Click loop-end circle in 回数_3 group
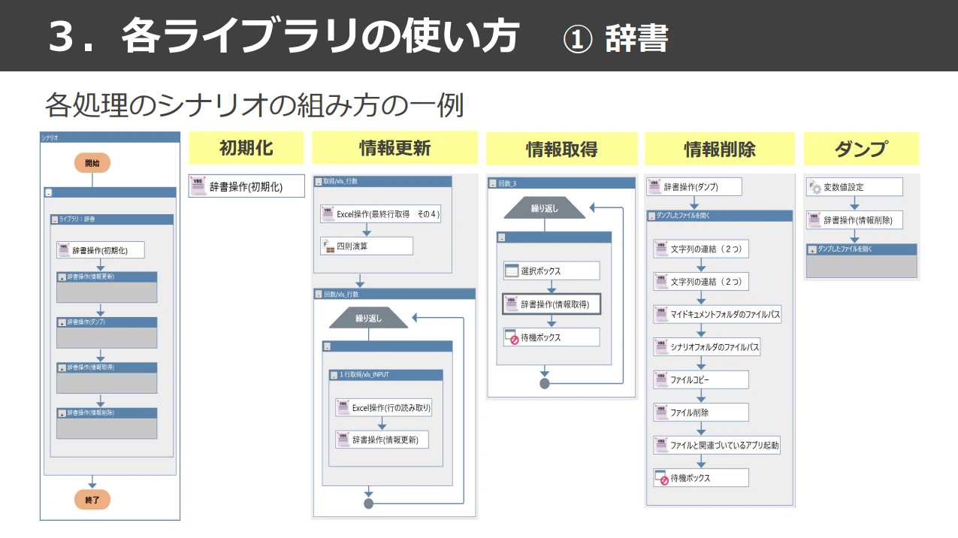This screenshot has width=958, height=538. [545, 383]
